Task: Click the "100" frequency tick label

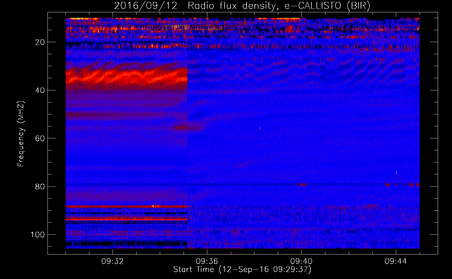Action: 38,235
